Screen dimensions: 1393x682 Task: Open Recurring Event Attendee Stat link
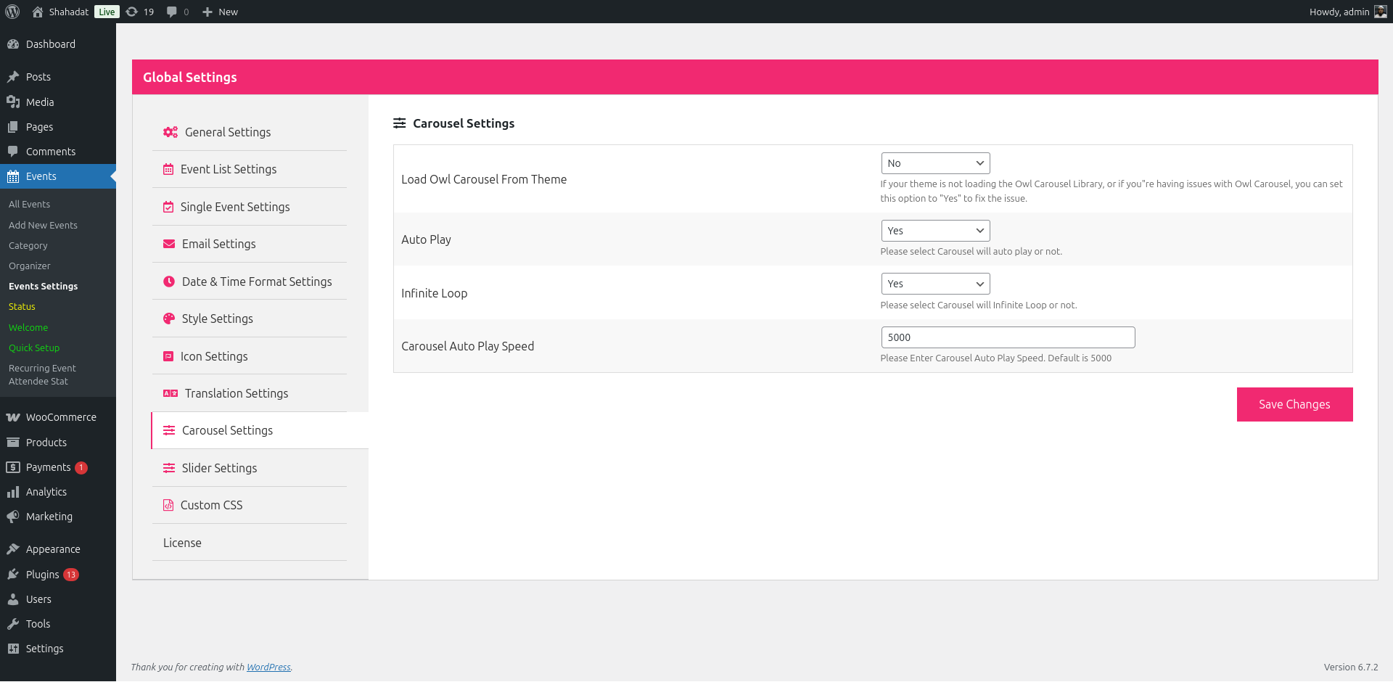pos(42,375)
